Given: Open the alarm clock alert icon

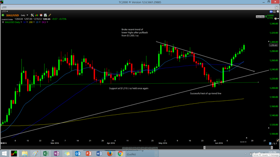Looking at the screenshot, I should coord(41,15).
